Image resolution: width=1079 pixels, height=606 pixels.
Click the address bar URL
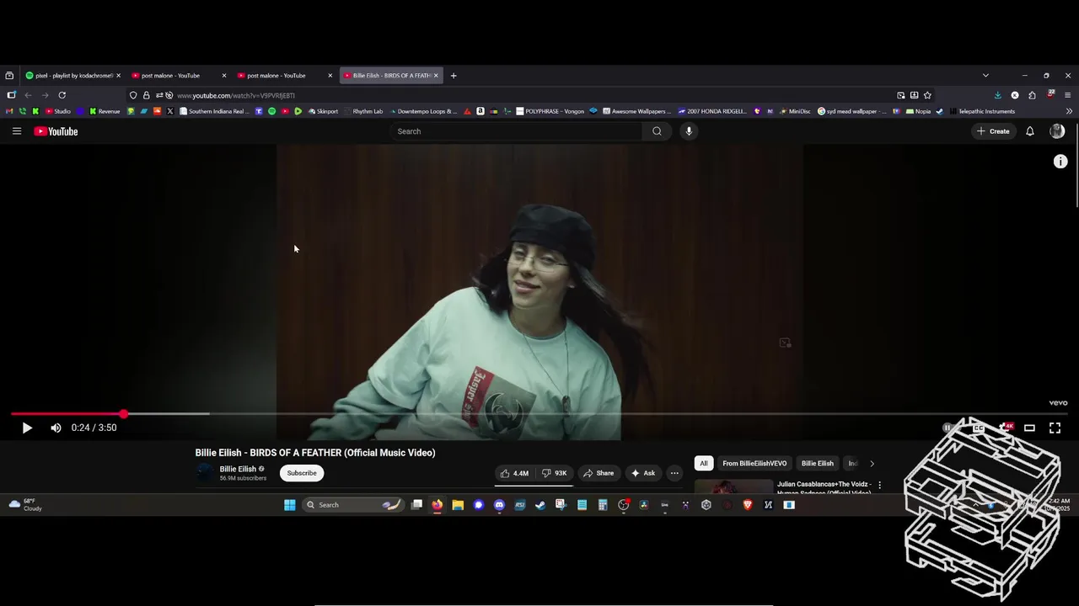pyautogui.click(x=236, y=95)
